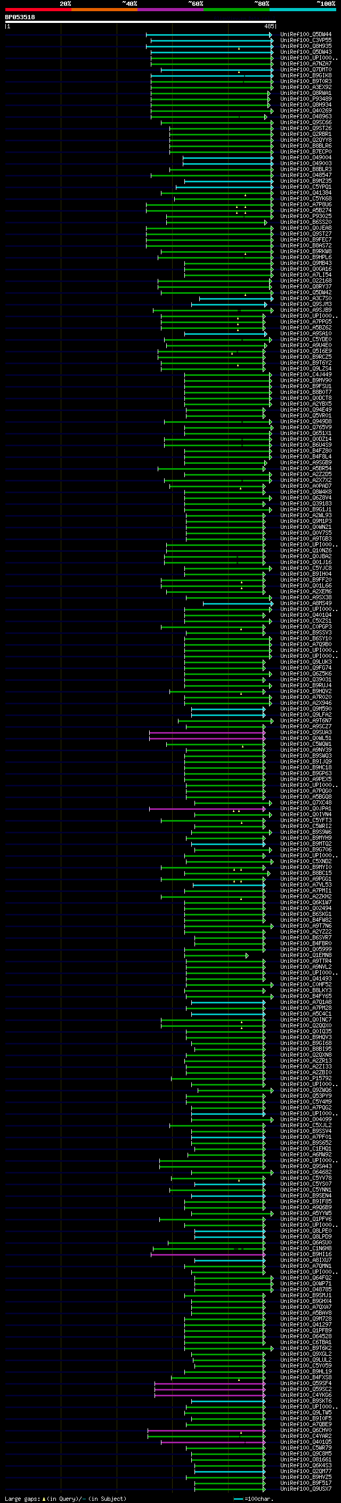
Task: Click the UniRef100_Q7DMT0 label
Action: pos(305,69)
